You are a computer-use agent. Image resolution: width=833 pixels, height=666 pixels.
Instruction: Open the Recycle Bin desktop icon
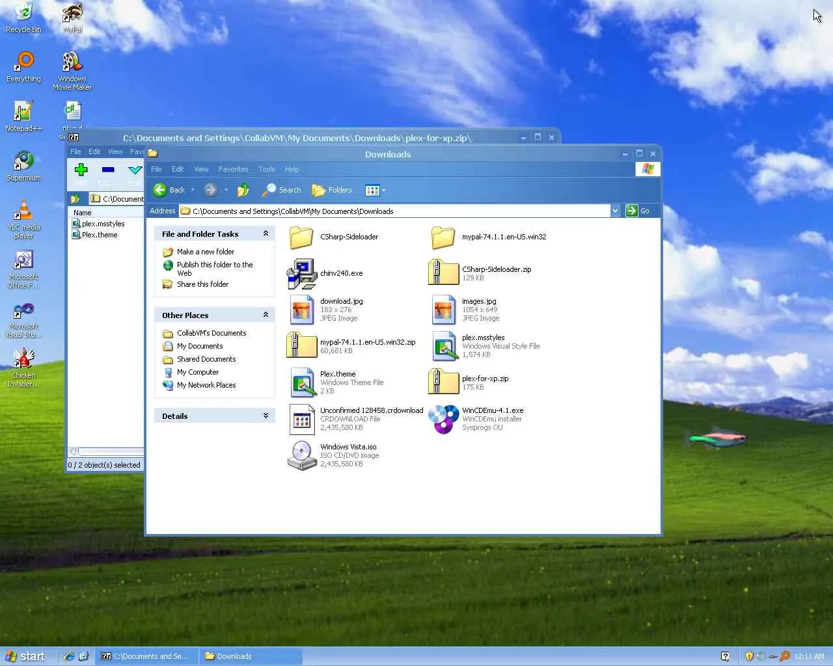pos(23,18)
